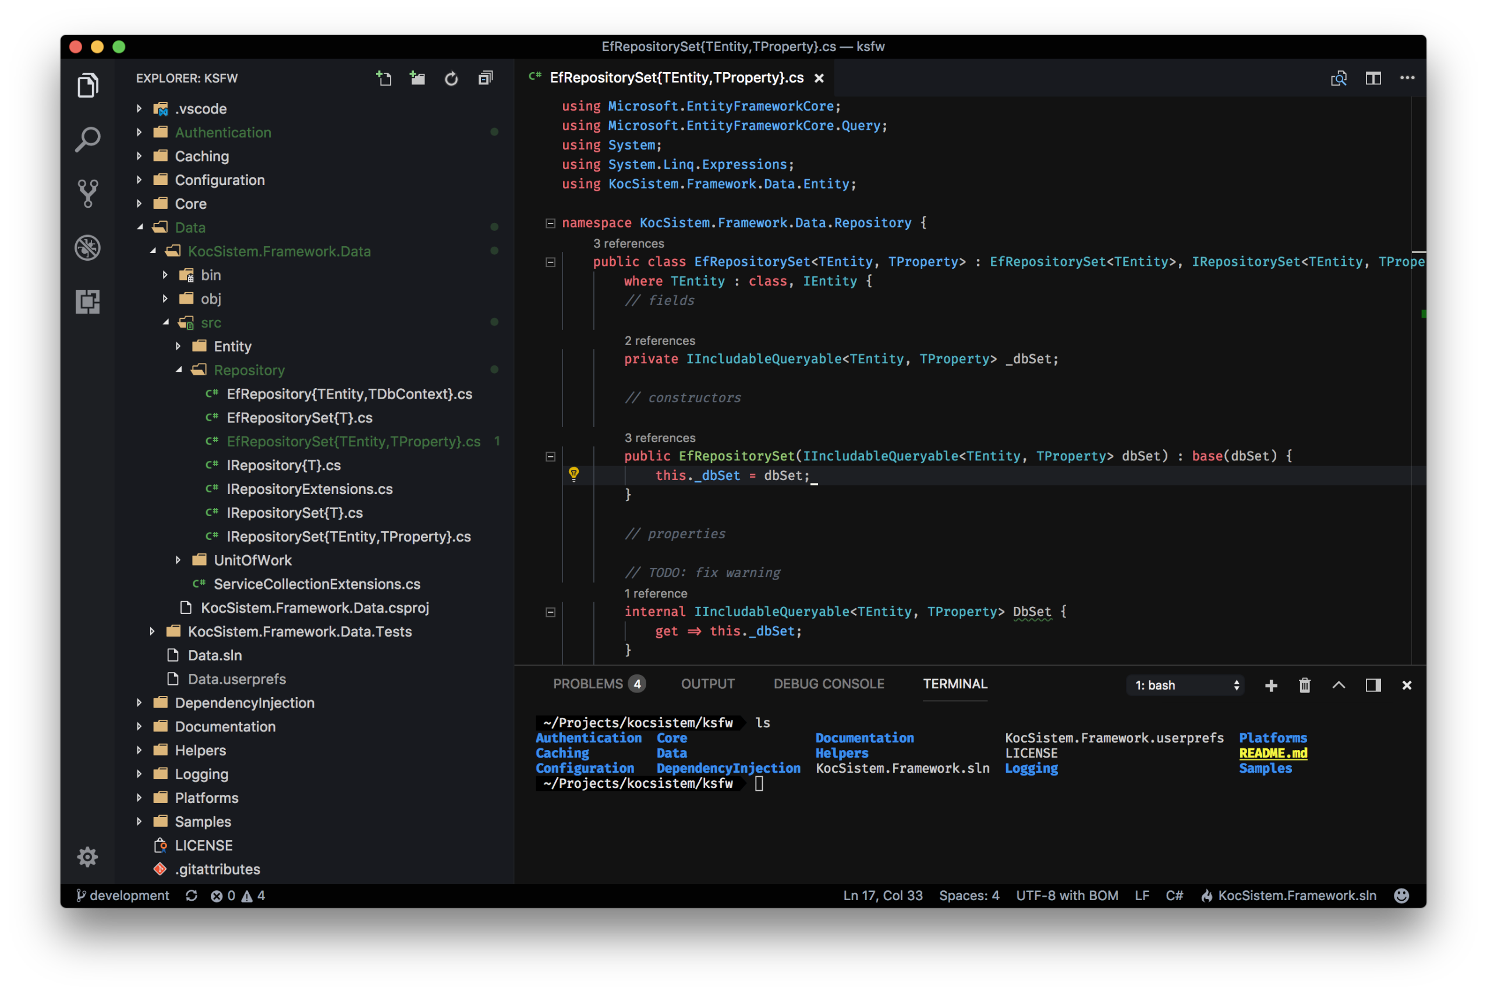The image size is (1487, 995).
Task: Open the Extensions view icon
Action: click(87, 301)
